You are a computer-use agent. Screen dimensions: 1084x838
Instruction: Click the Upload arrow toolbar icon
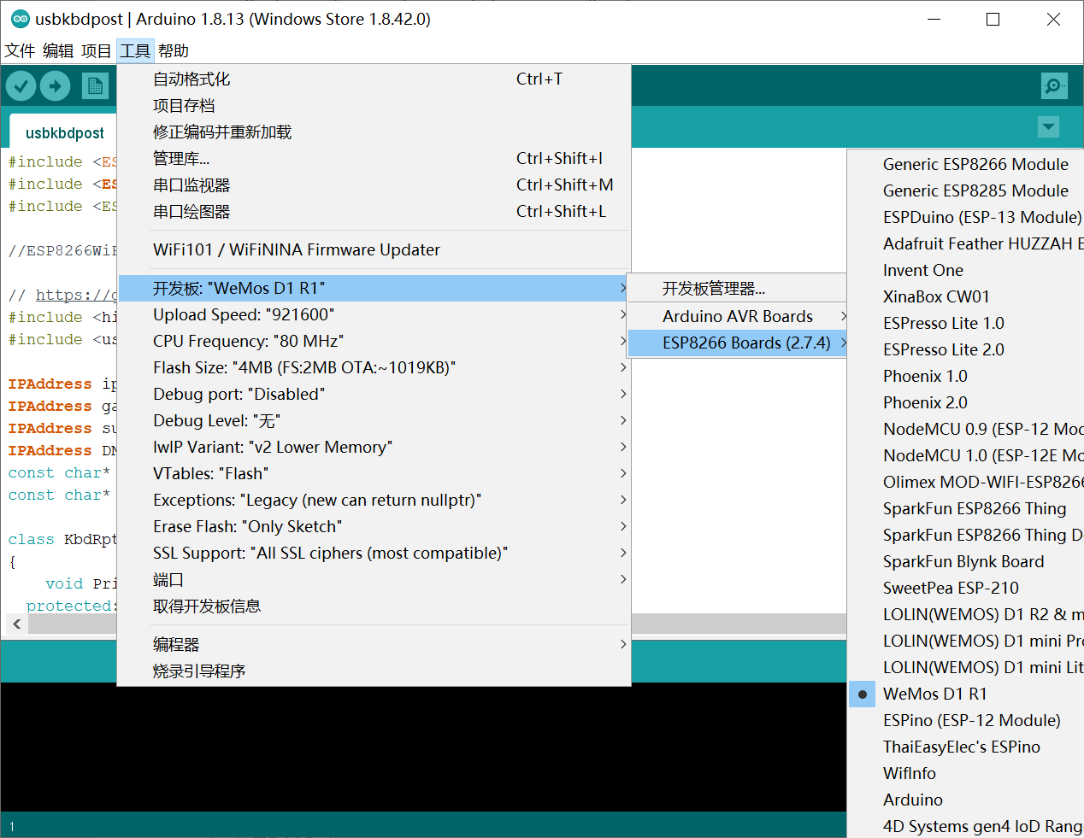tap(56, 85)
